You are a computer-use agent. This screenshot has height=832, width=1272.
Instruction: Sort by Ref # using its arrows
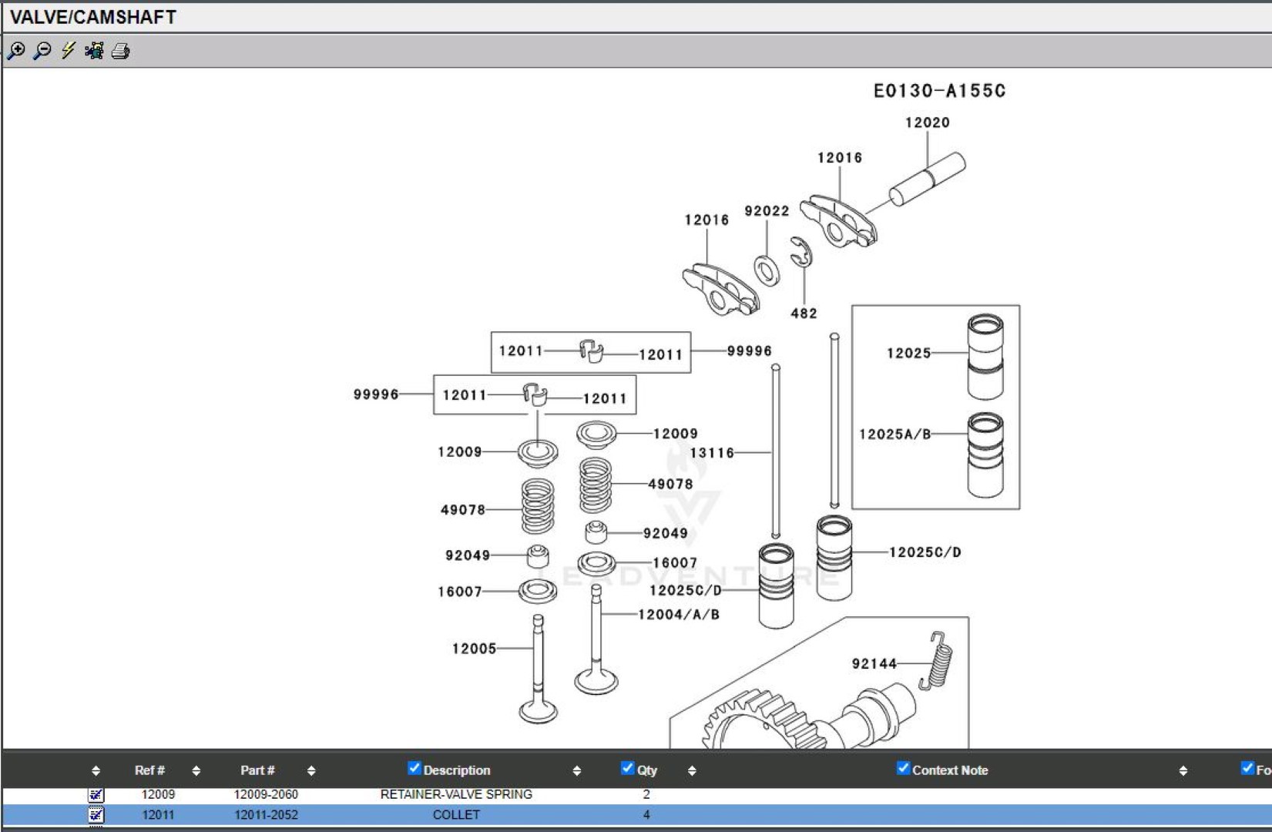tap(196, 770)
